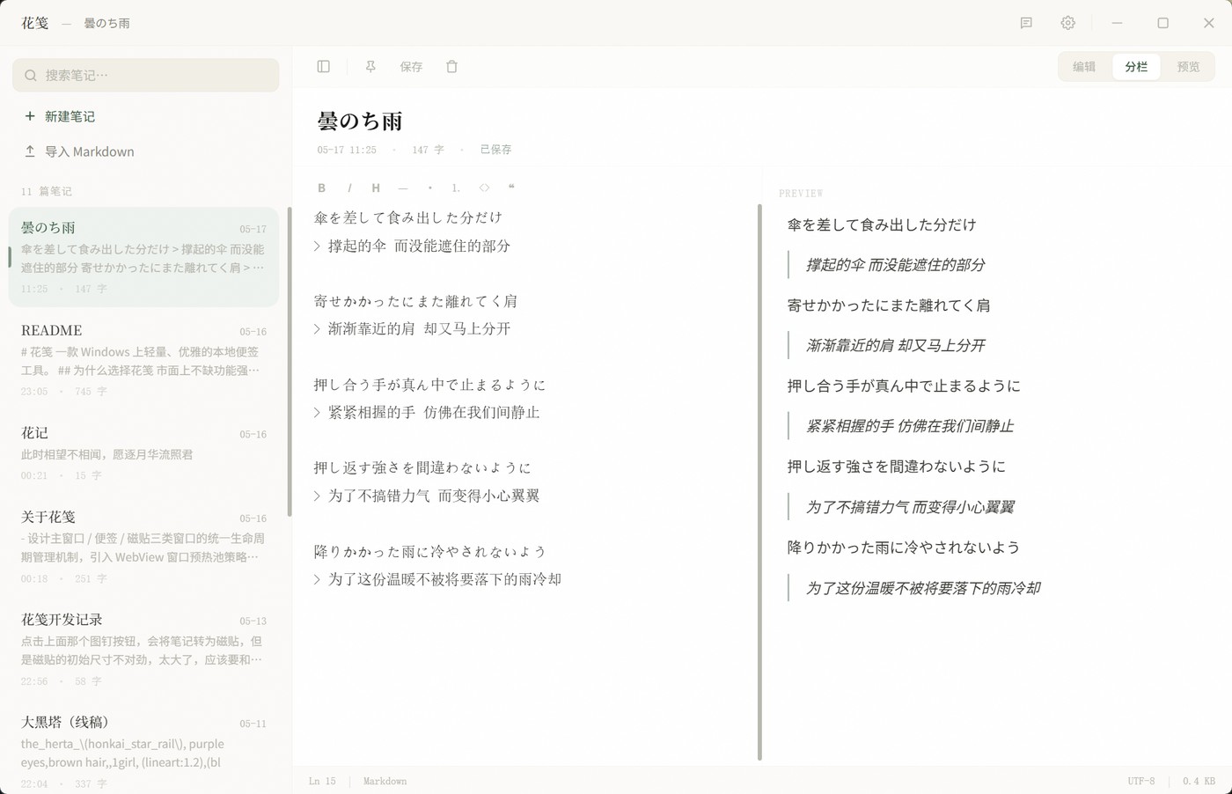This screenshot has width=1232, height=794.
Task: Toggle the sidebar panel icon
Action: [324, 67]
